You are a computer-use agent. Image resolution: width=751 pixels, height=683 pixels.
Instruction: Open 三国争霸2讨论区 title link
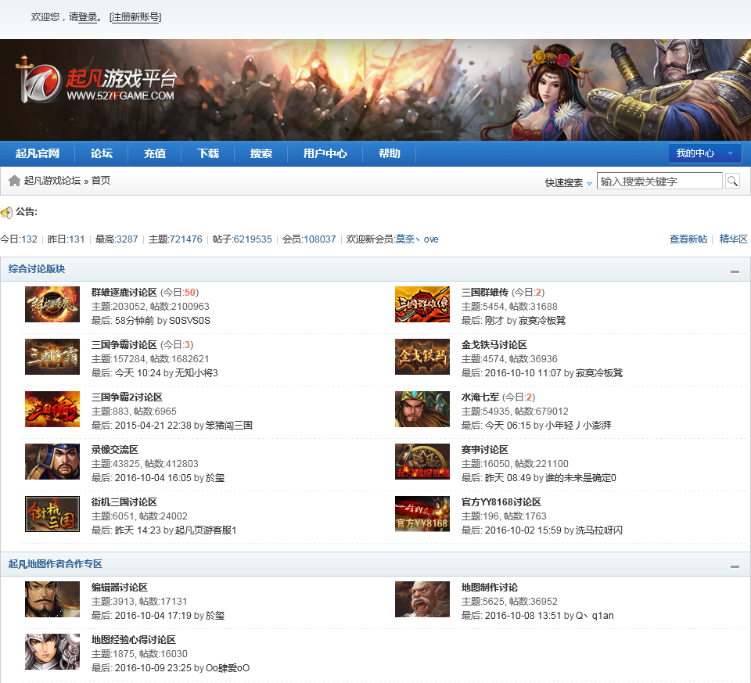point(127,397)
